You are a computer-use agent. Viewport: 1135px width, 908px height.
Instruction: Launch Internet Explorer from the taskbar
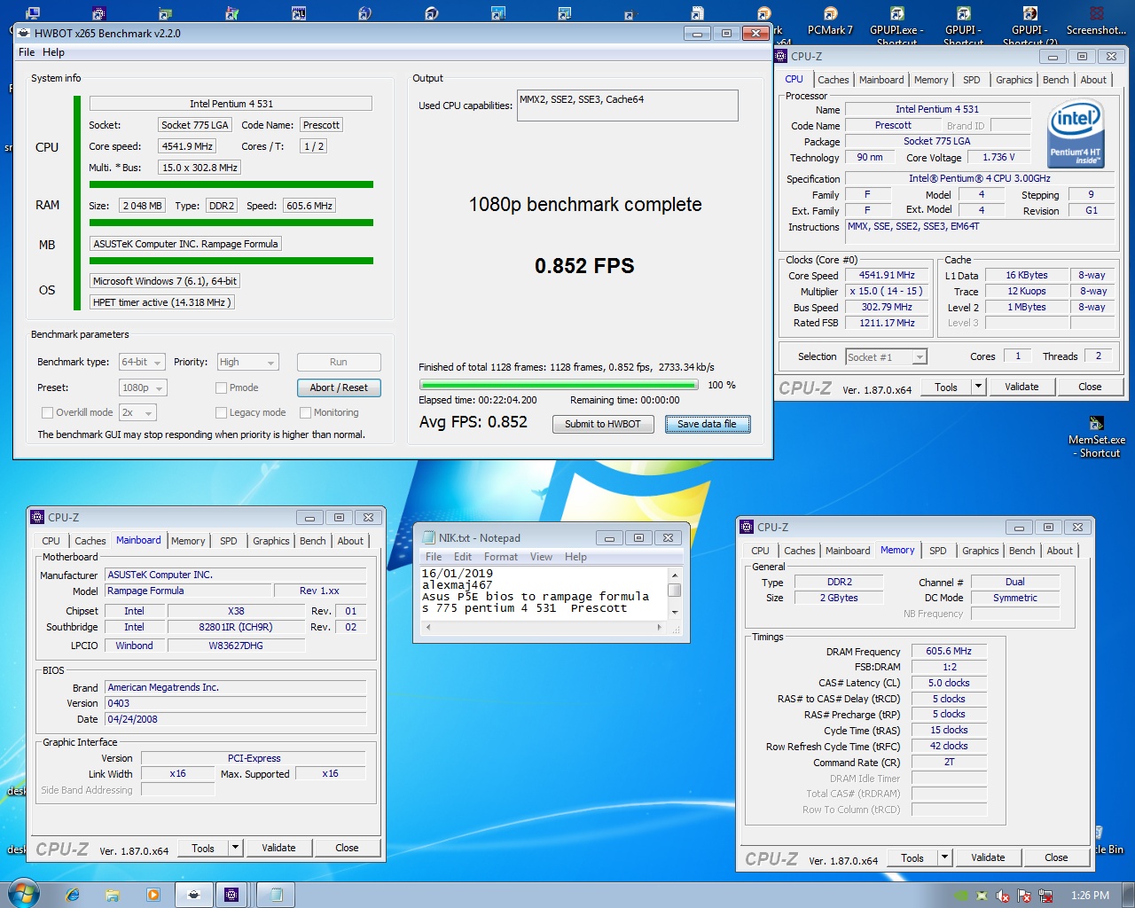click(x=73, y=895)
